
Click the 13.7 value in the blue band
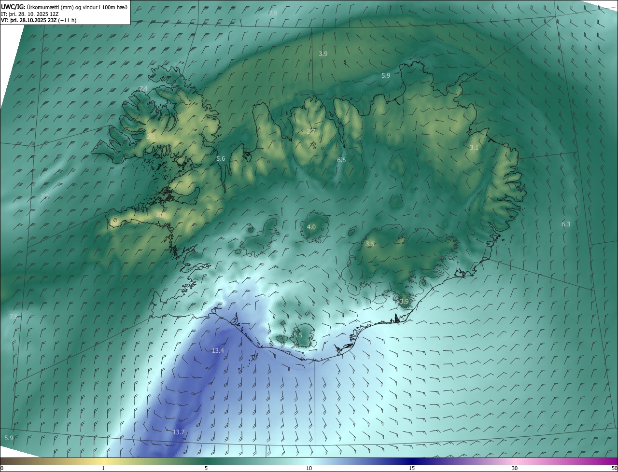[x=179, y=432]
